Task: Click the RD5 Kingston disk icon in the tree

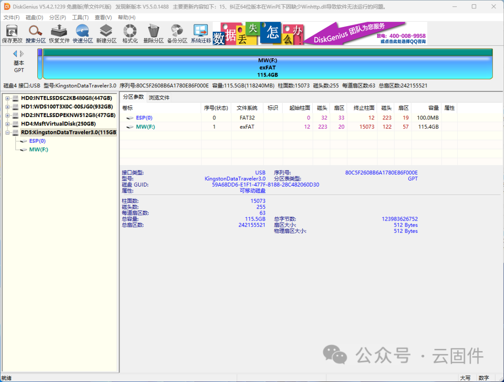Action: click(15, 132)
